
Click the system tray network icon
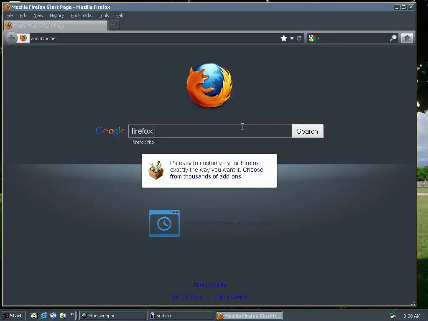392,316
